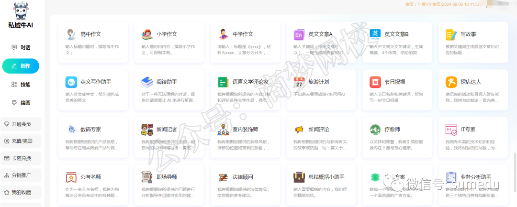This screenshot has width=517, height=207.
Task: Click the 总结概括小助手 title text
Action: click(x=327, y=177)
